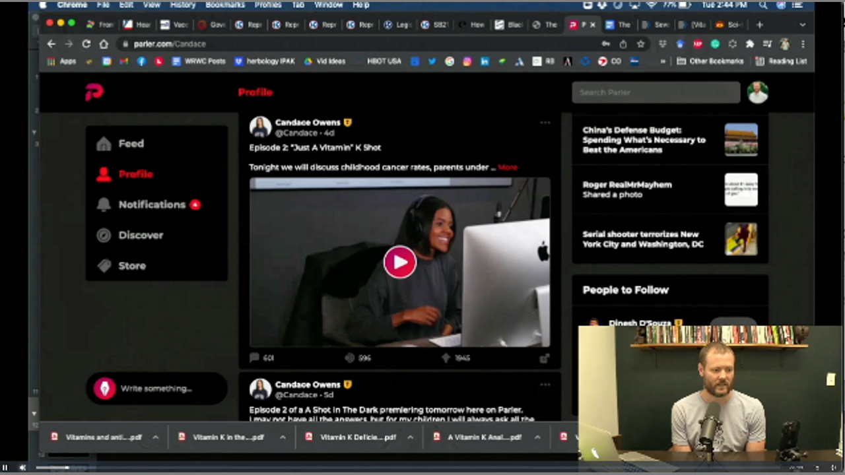
Task: Click the red More link in the post
Action: pyautogui.click(x=508, y=168)
